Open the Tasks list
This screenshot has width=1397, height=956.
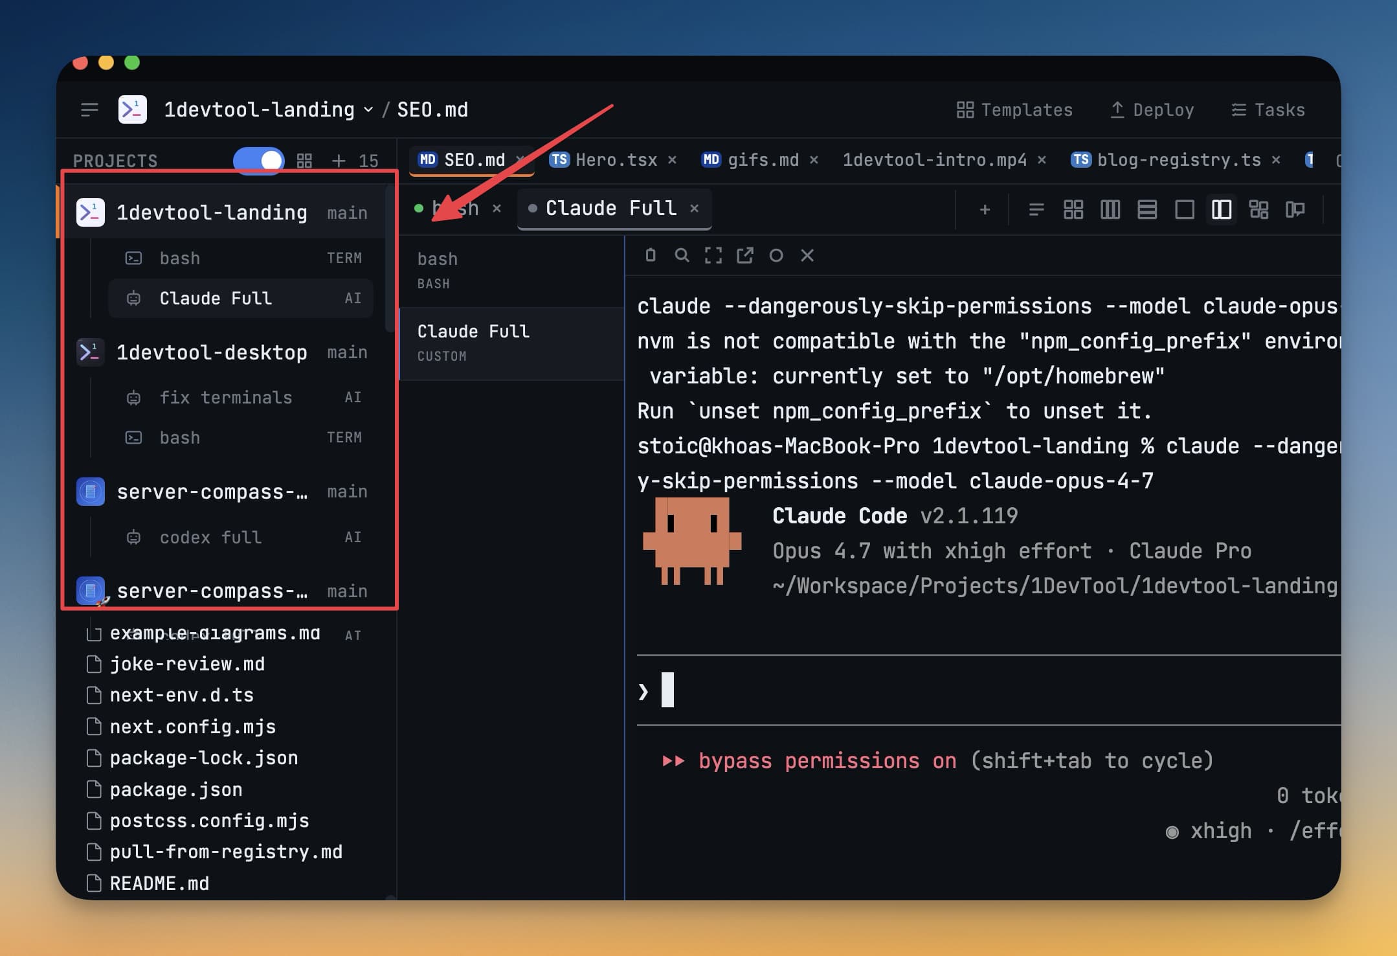(x=1268, y=110)
